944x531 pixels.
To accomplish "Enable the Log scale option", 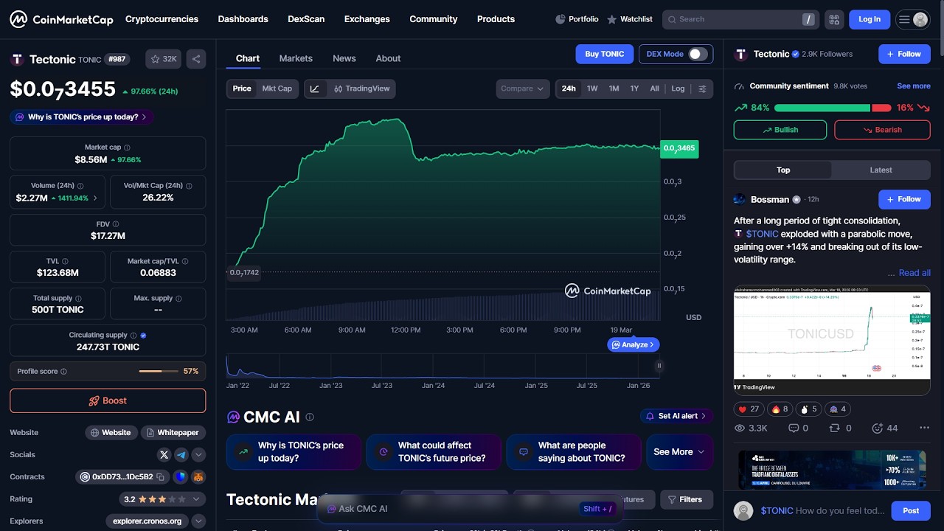I will click(678, 88).
